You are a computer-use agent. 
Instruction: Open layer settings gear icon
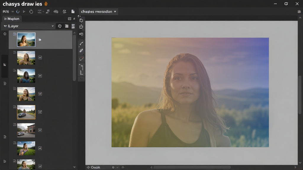click(60, 26)
